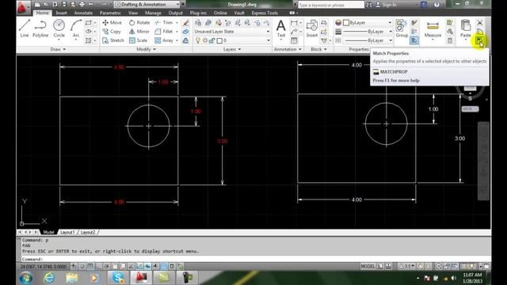Click the Plot printer icon in quick access

coord(82,5)
